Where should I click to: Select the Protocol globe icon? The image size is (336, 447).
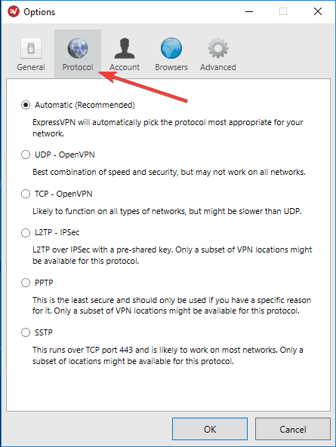point(78,48)
